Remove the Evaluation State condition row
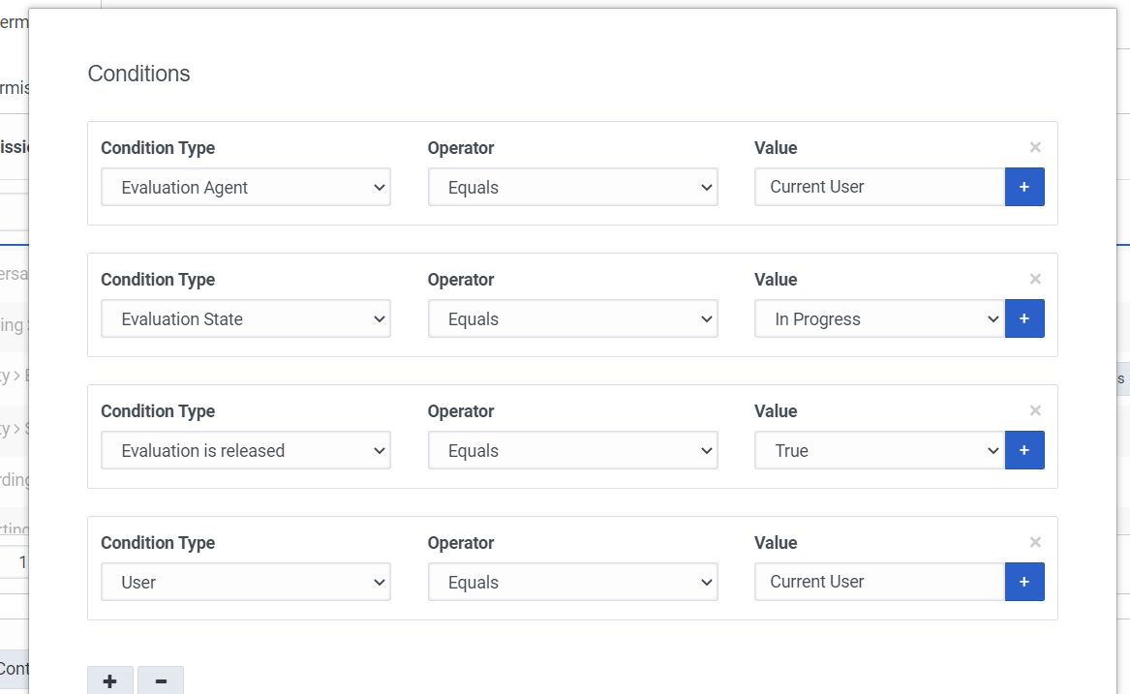This screenshot has height=694, width=1130. click(x=1035, y=280)
